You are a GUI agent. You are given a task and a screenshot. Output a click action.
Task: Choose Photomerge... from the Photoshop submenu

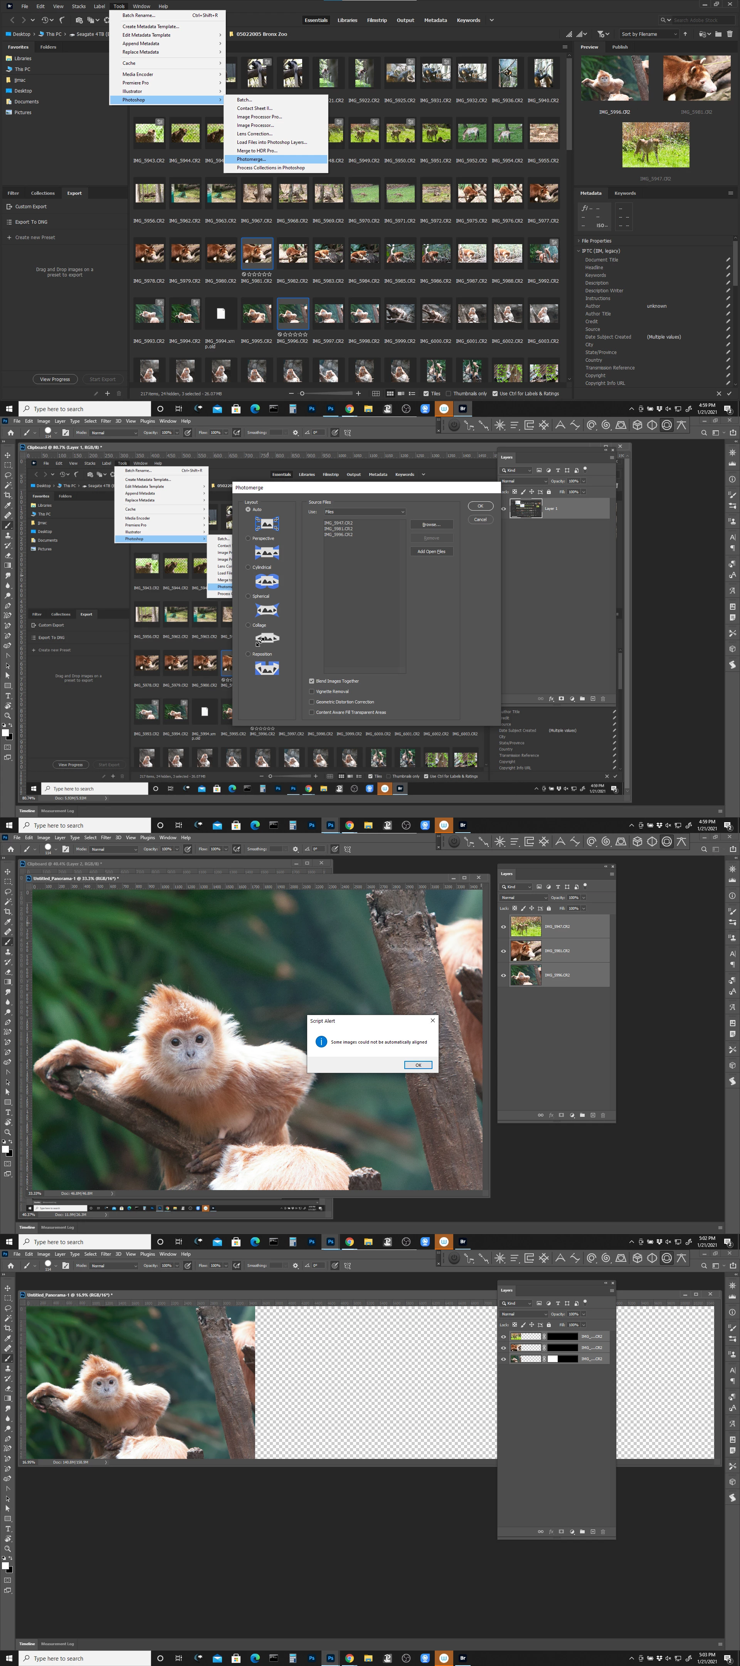pyautogui.click(x=251, y=159)
